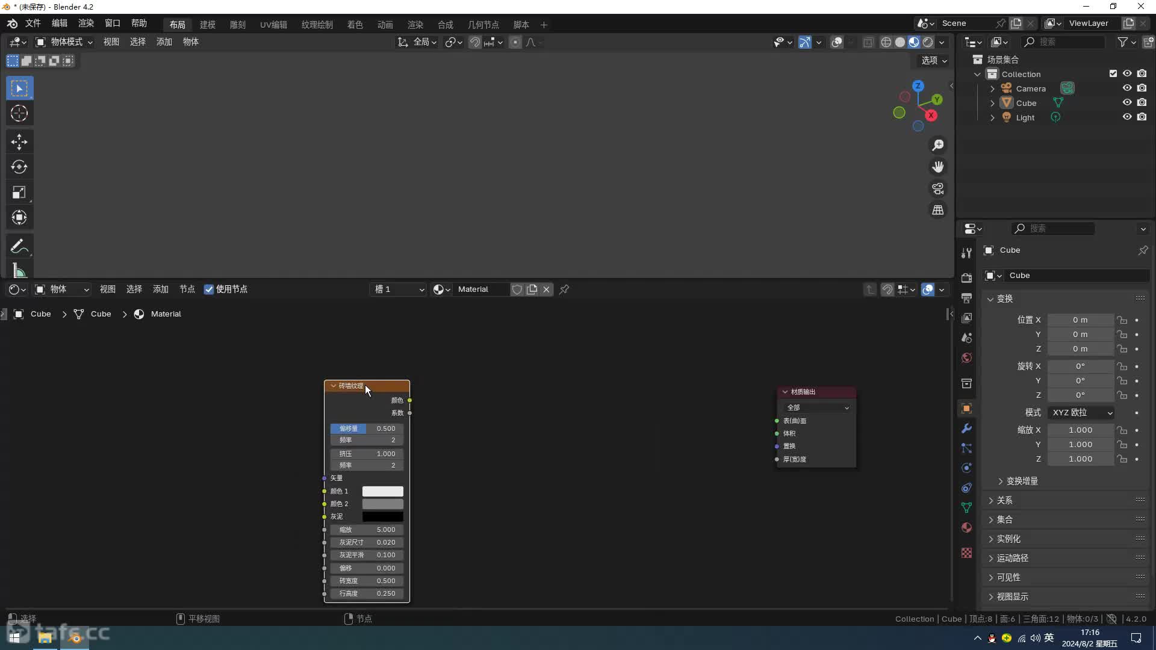1156x650 pixels.
Task: Click the 缩放 5.000 value field
Action: pos(367,530)
